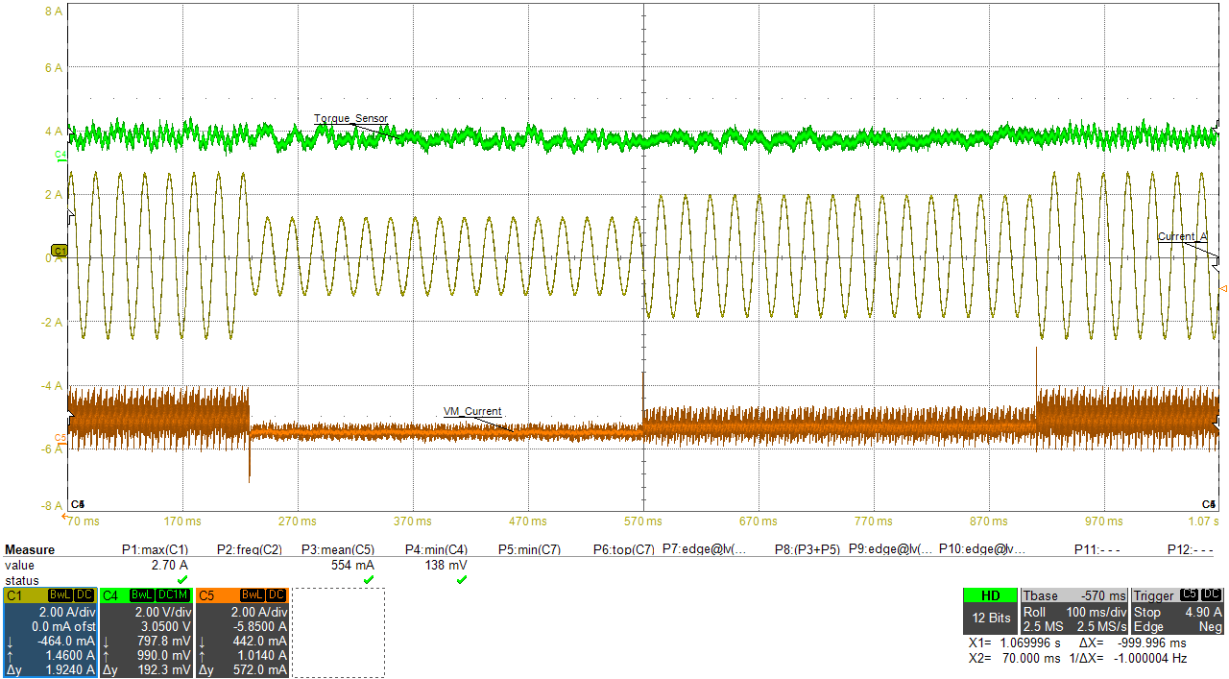Click the DC1M coupling badge on C4
Viewport: 1229px width, 679px height.
click(172, 594)
